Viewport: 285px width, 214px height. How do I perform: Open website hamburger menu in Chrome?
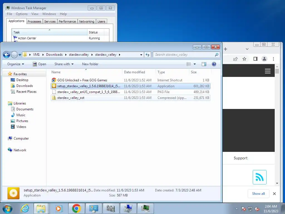coord(267,71)
